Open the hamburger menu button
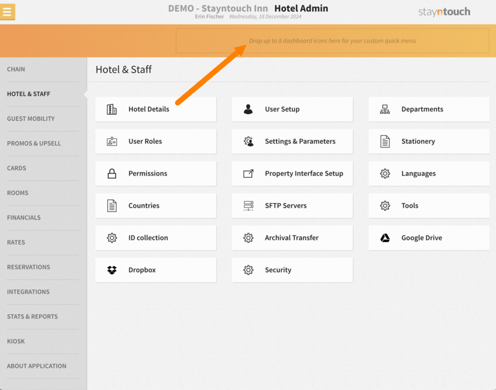 point(7,12)
